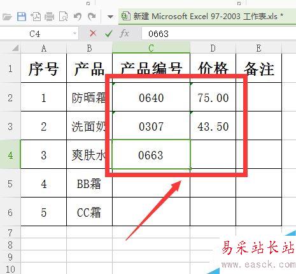Click the active cell showing 0663
This screenshot has height=274, width=296.
[151, 155]
